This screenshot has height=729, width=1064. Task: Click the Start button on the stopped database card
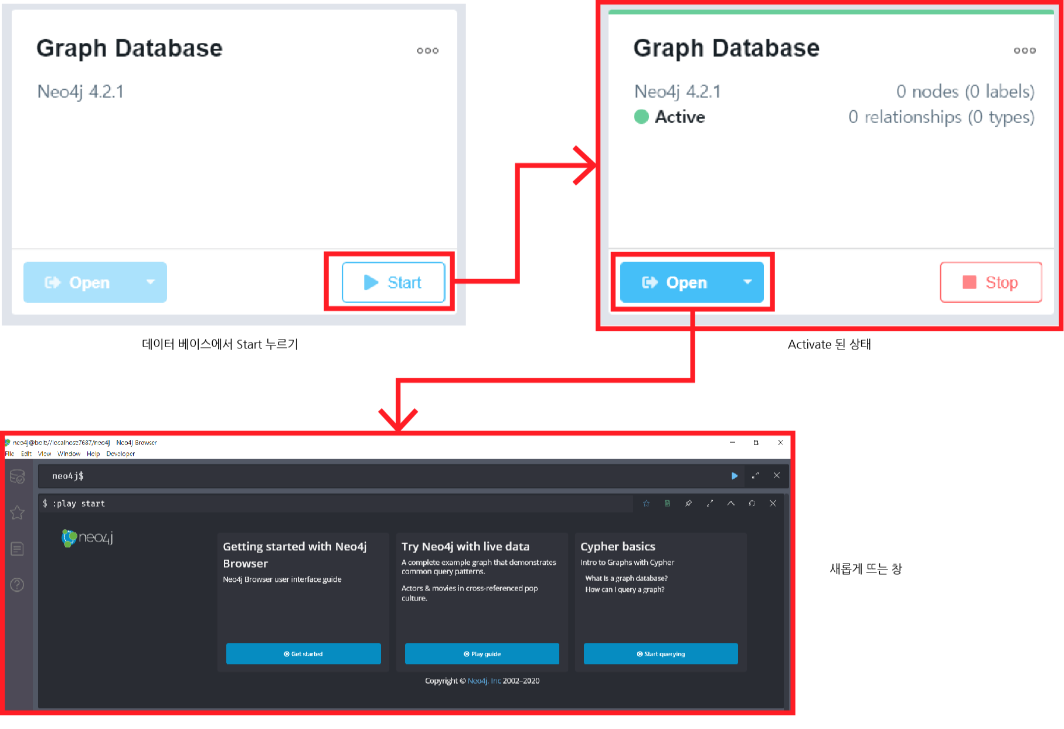(x=393, y=283)
